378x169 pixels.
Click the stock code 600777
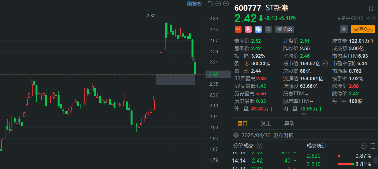[x=248, y=8]
